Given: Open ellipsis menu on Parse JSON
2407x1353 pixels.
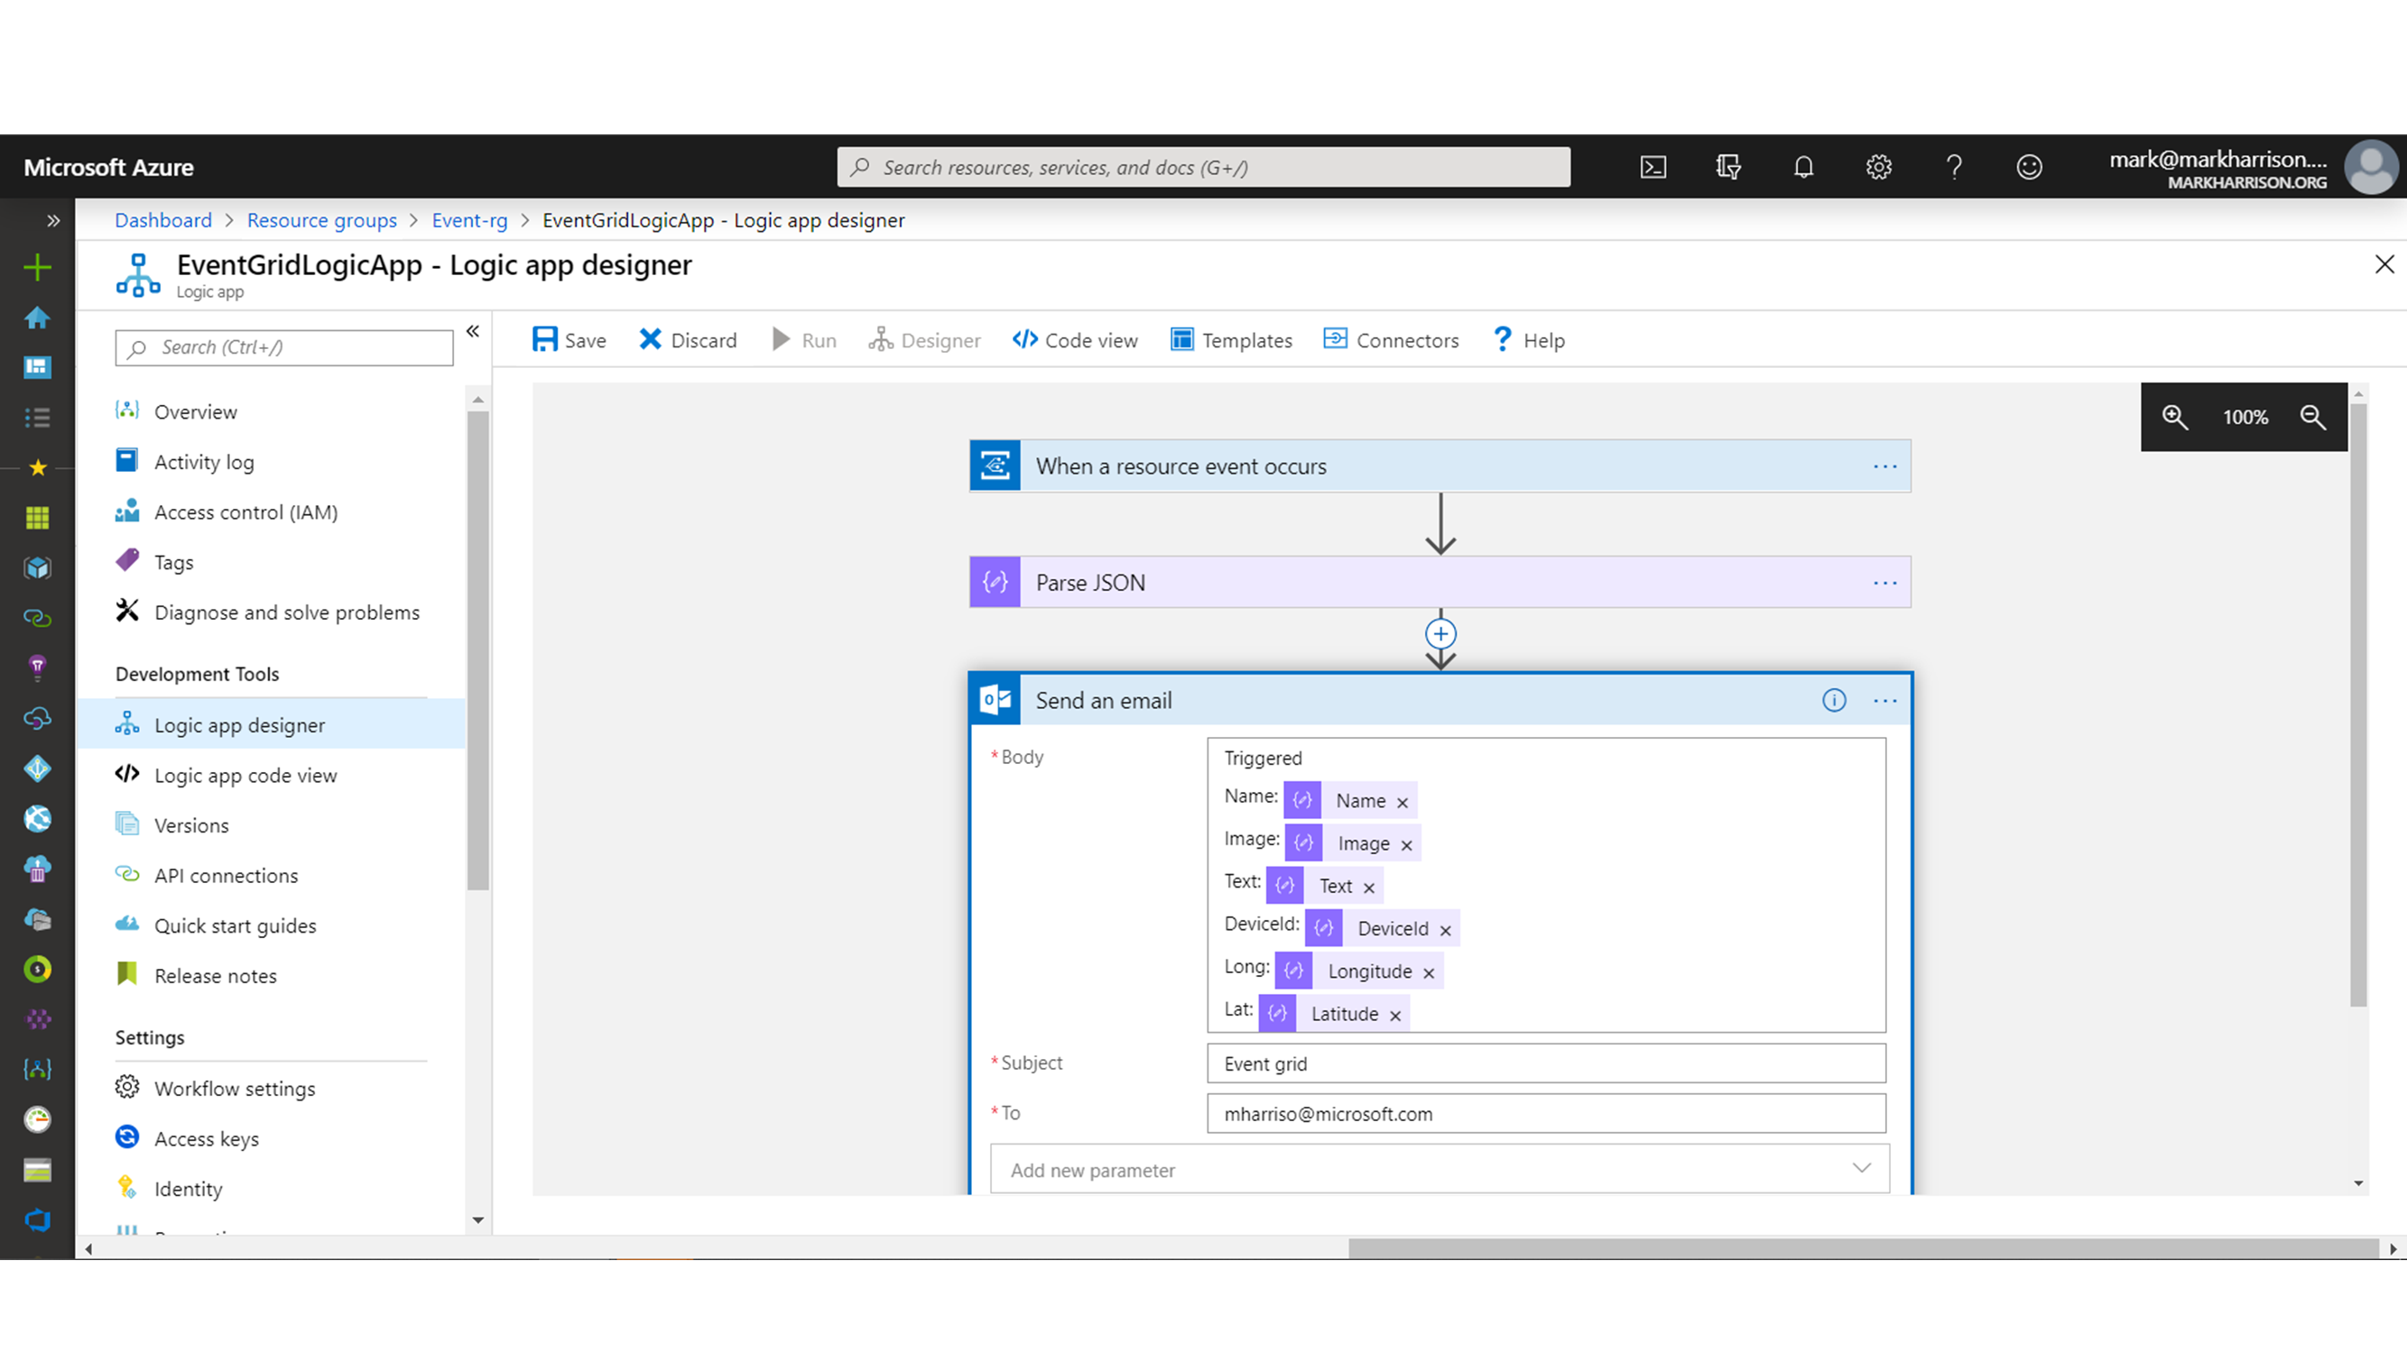Looking at the screenshot, I should [1884, 583].
